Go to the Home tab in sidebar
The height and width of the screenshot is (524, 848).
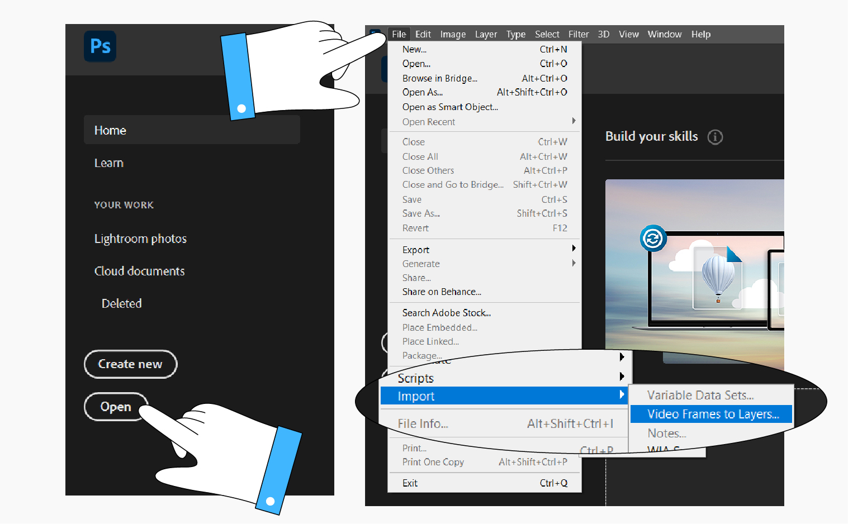192,130
